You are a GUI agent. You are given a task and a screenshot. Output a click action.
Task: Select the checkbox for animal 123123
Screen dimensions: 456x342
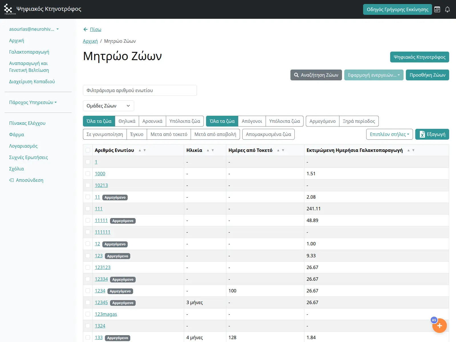point(88,267)
